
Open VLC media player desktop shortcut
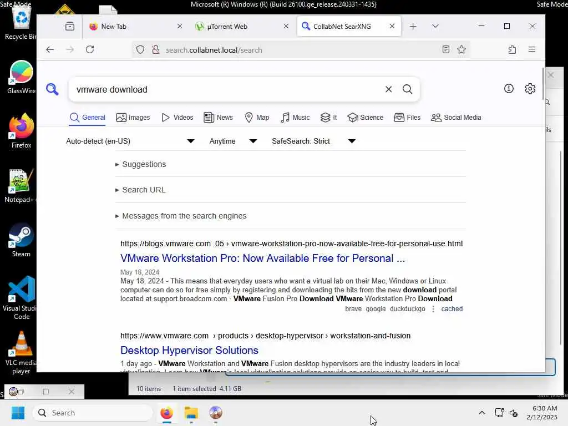coord(21,353)
